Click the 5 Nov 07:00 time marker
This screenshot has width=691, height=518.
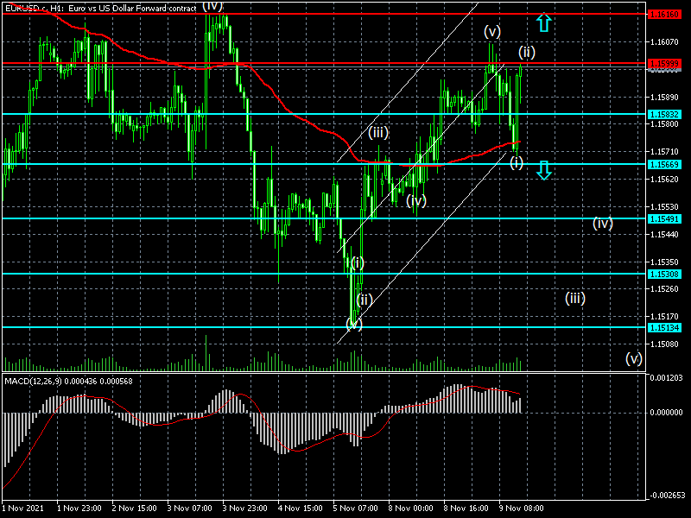tap(356, 508)
